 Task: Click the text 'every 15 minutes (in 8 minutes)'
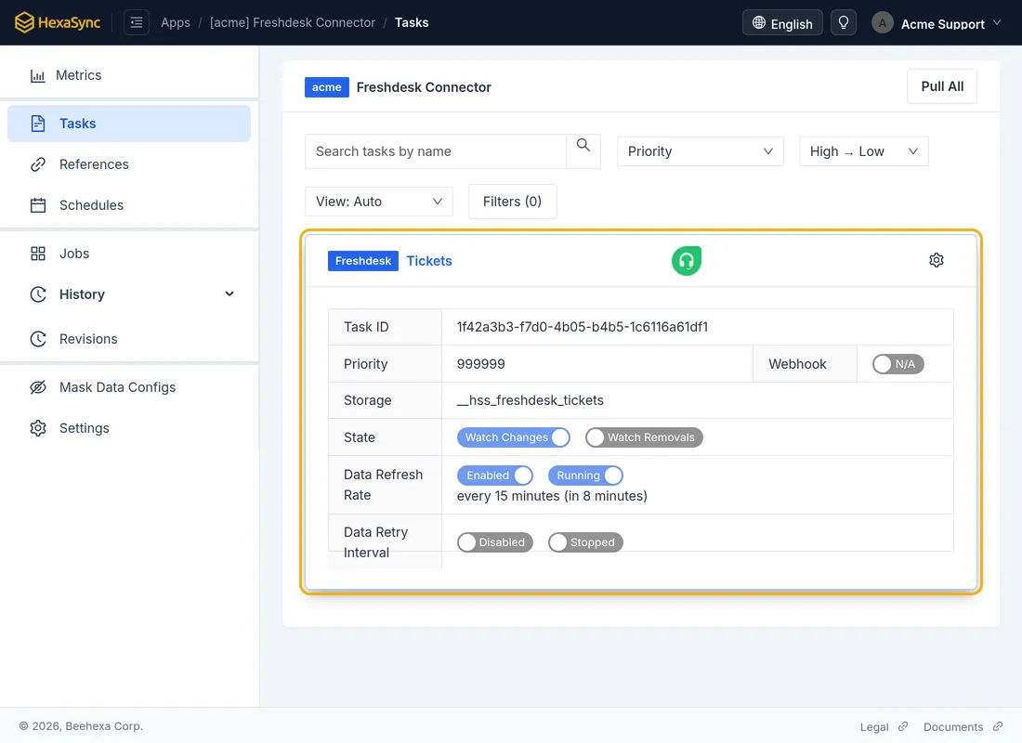pos(552,496)
